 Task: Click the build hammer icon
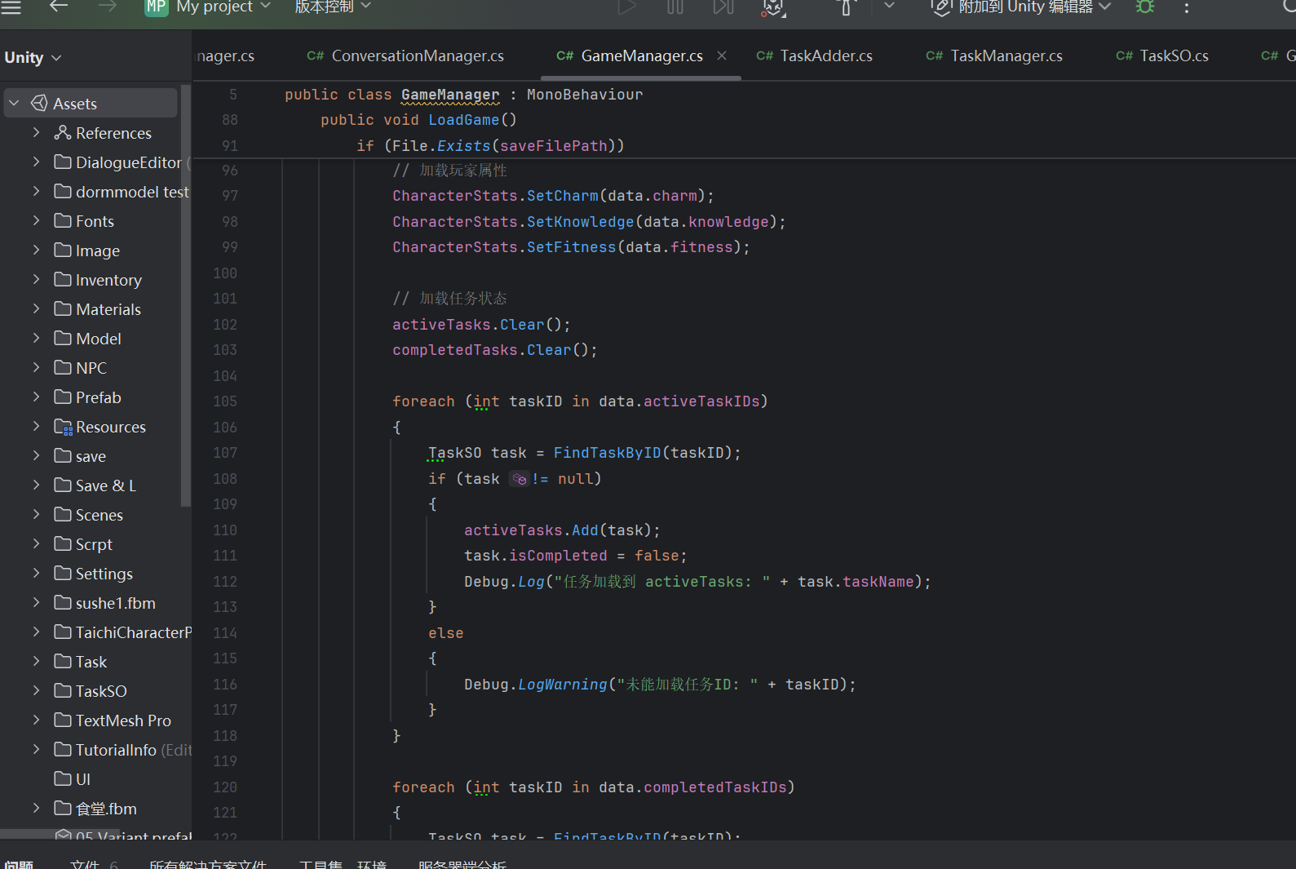point(846,7)
